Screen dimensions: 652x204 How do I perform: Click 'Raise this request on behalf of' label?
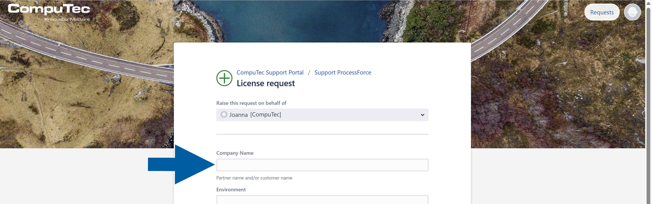click(x=251, y=103)
